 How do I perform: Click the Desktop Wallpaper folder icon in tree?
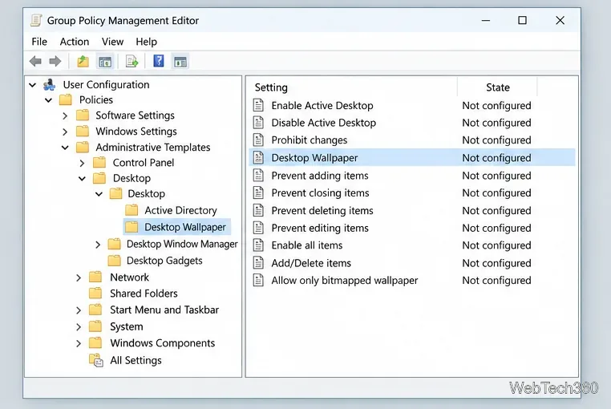[x=132, y=227]
